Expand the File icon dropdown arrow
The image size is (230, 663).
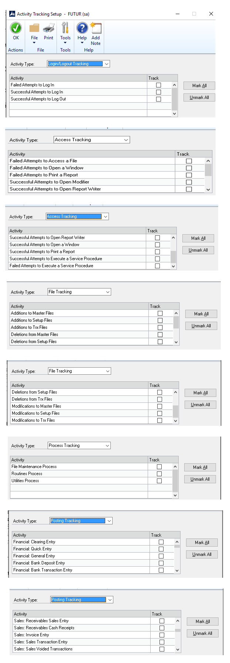click(x=34, y=43)
